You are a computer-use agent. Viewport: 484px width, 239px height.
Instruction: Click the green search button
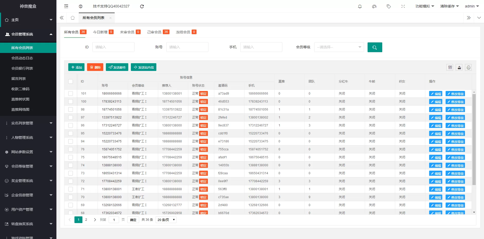375,47
